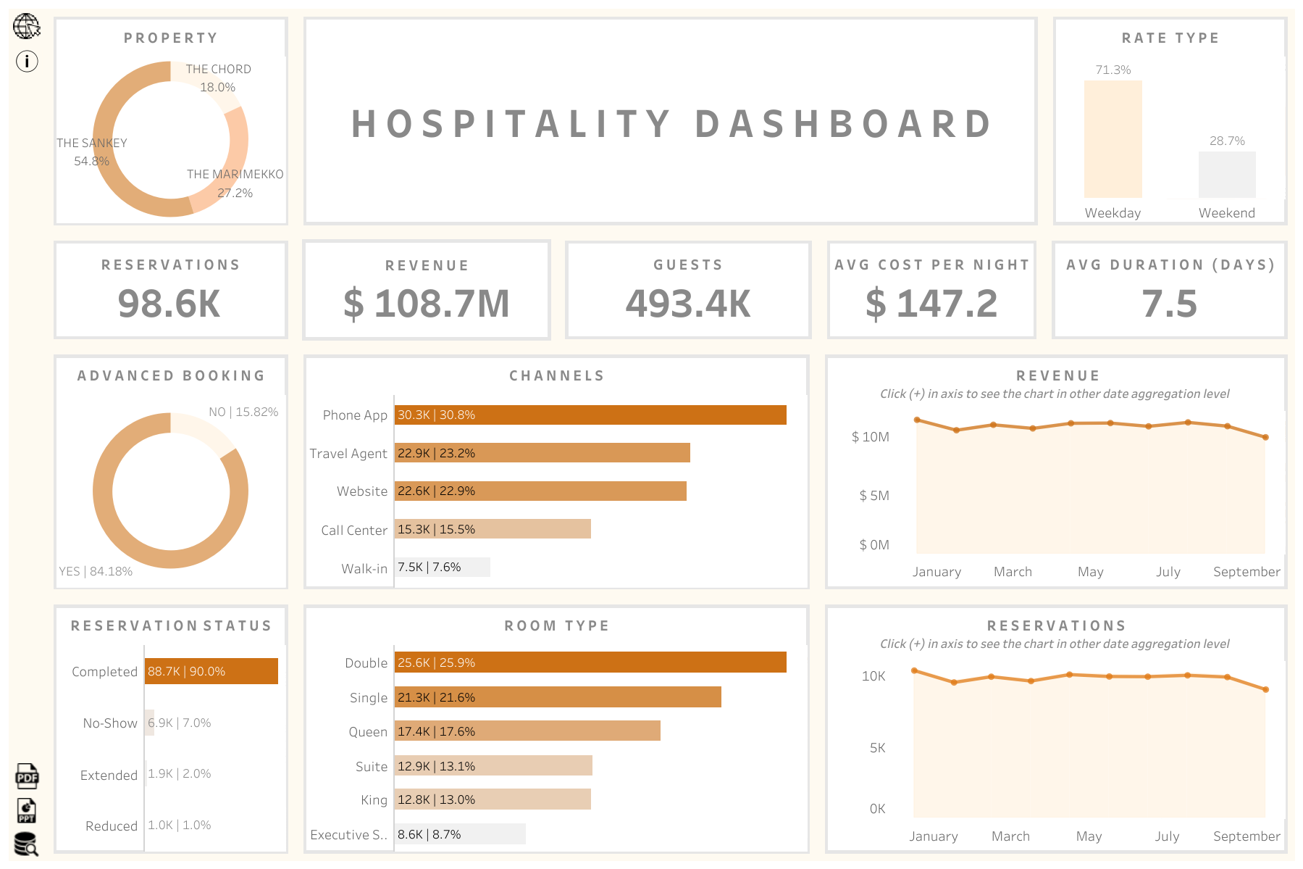This screenshot has height=869, width=1303.
Task: Open the database search data icon
Action: [27, 844]
